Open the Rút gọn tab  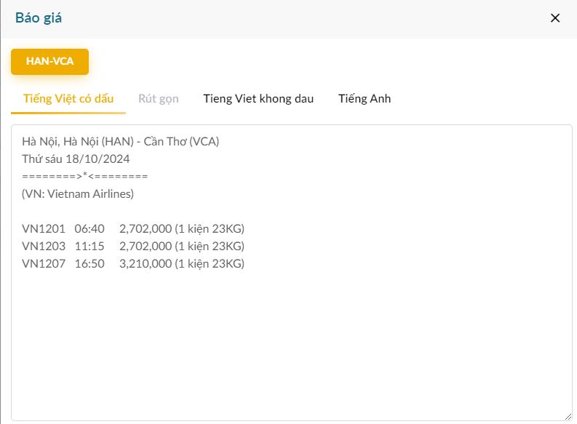159,99
